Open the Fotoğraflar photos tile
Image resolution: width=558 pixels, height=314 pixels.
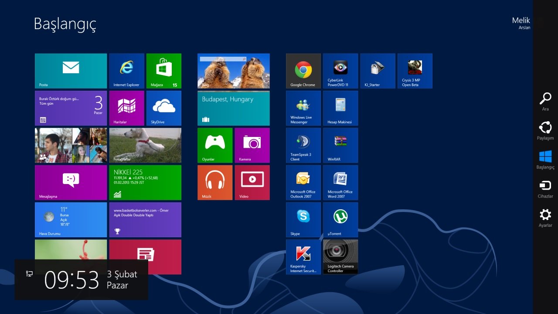click(x=145, y=145)
